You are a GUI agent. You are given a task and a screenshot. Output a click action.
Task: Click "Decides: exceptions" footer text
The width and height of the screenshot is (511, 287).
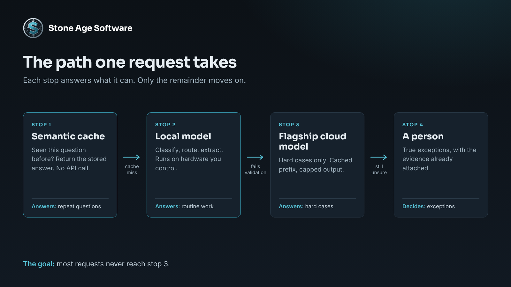[429, 206]
